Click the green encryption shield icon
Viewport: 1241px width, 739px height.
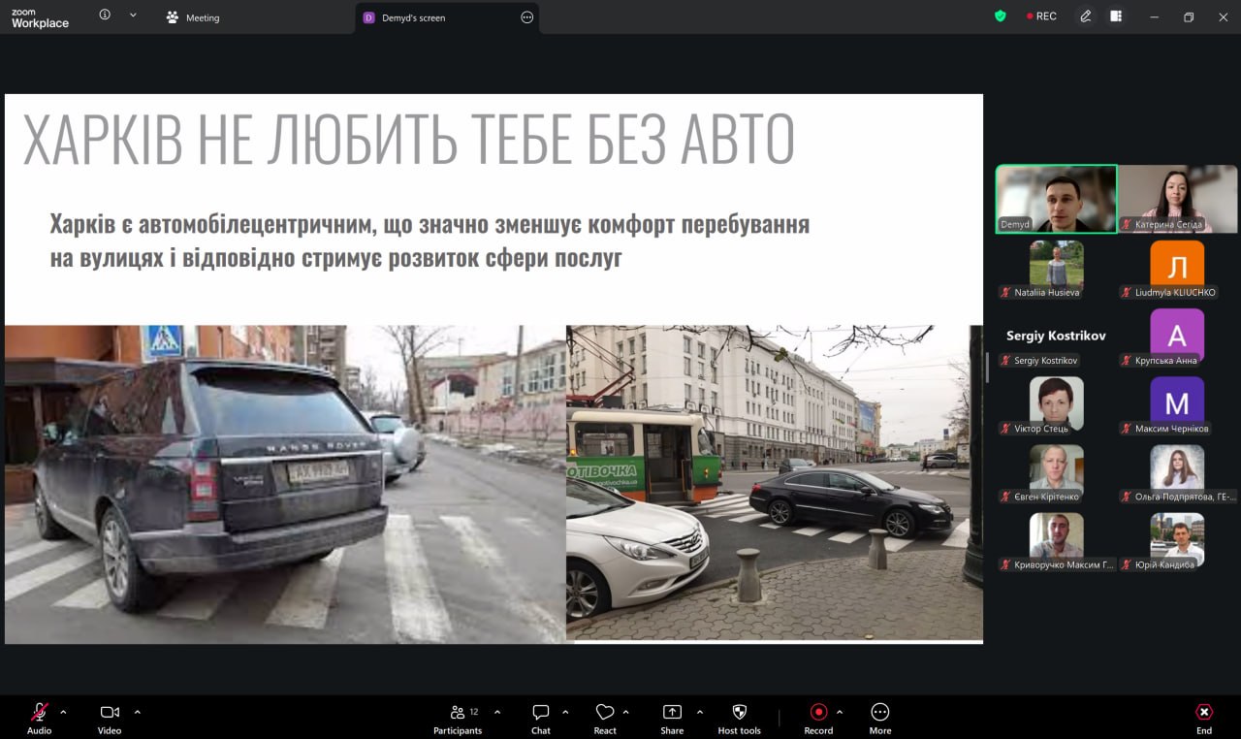coord(1001,16)
